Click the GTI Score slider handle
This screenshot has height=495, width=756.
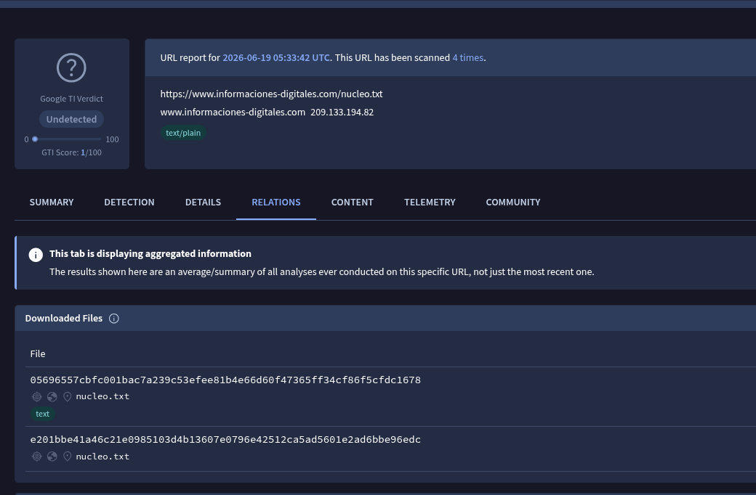tap(35, 139)
